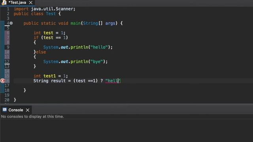Viewport: 253px width, 142px height.
Task: Click the error marker on line 16
Action: pos(2,80)
